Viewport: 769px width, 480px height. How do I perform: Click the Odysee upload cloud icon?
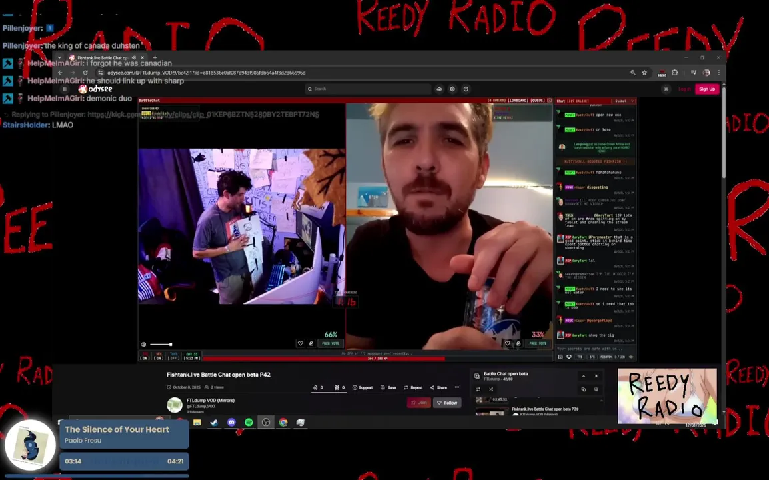[x=439, y=89]
